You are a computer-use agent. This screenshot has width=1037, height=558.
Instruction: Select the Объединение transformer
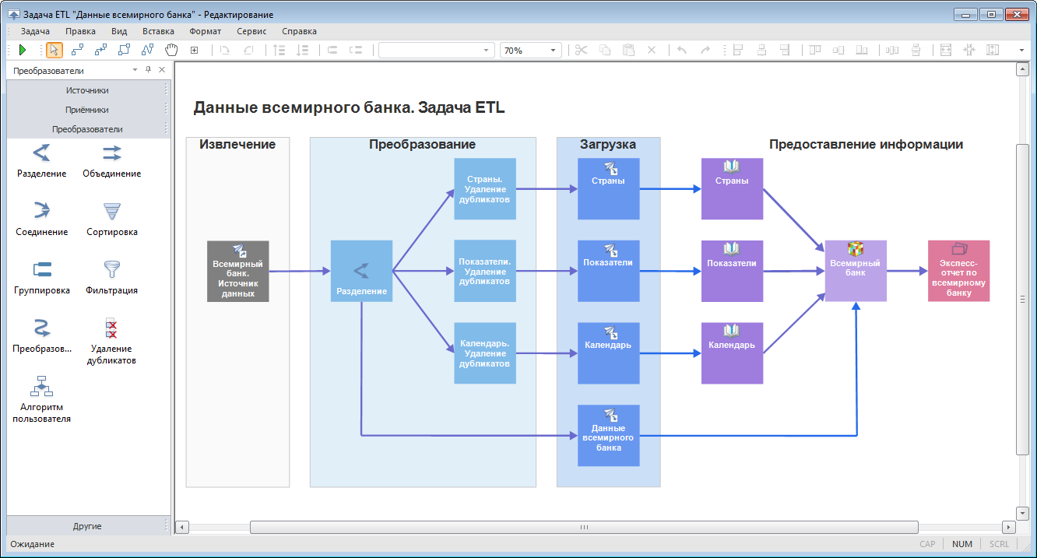pos(111,160)
